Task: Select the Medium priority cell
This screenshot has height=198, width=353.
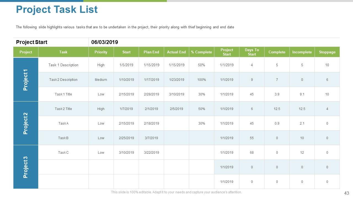Action: click(x=101, y=80)
